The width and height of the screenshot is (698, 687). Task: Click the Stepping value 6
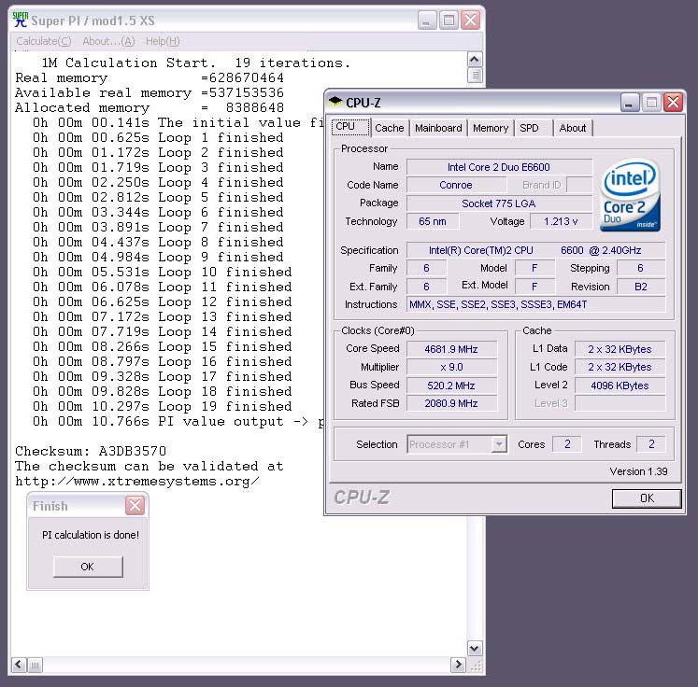641,268
